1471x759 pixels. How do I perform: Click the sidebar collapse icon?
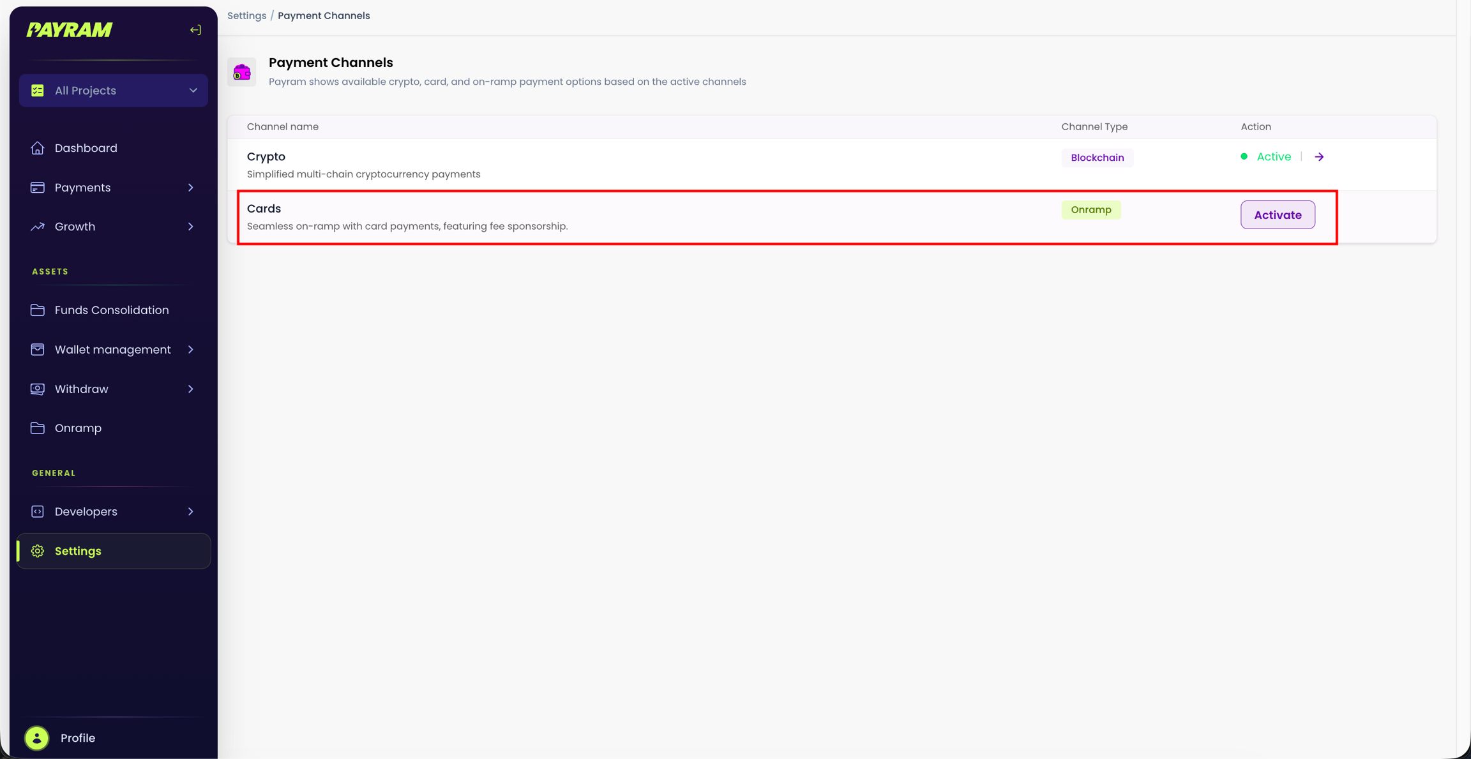195,30
